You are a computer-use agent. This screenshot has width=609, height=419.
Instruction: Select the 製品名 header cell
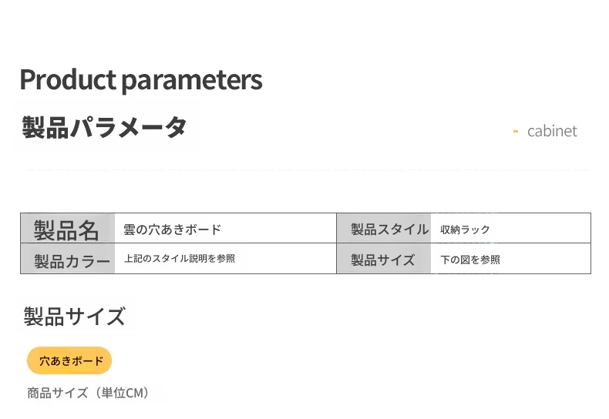click(68, 228)
